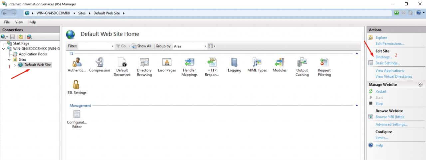
Task: Click into the Filter input field
Action: click(95, 46)
